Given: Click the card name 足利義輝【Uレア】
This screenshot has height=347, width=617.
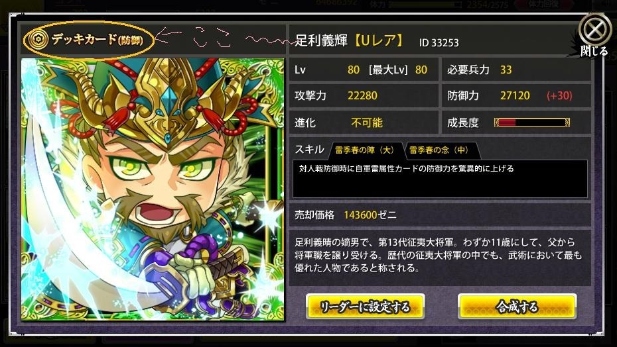Looking at the screenshot, I should [x=349, y=41].
